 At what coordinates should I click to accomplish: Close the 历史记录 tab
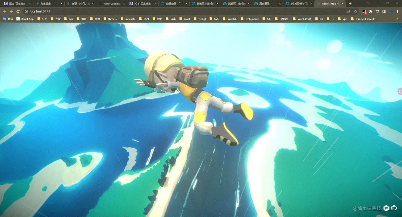click(280, 4)
